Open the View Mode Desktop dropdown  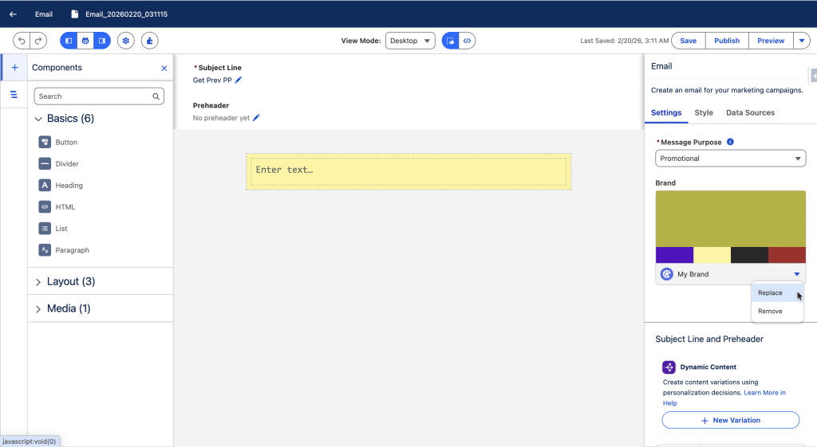click(x=409, y=41)
